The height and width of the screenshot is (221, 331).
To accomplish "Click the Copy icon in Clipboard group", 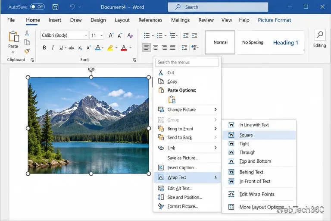I will (27, 42).
